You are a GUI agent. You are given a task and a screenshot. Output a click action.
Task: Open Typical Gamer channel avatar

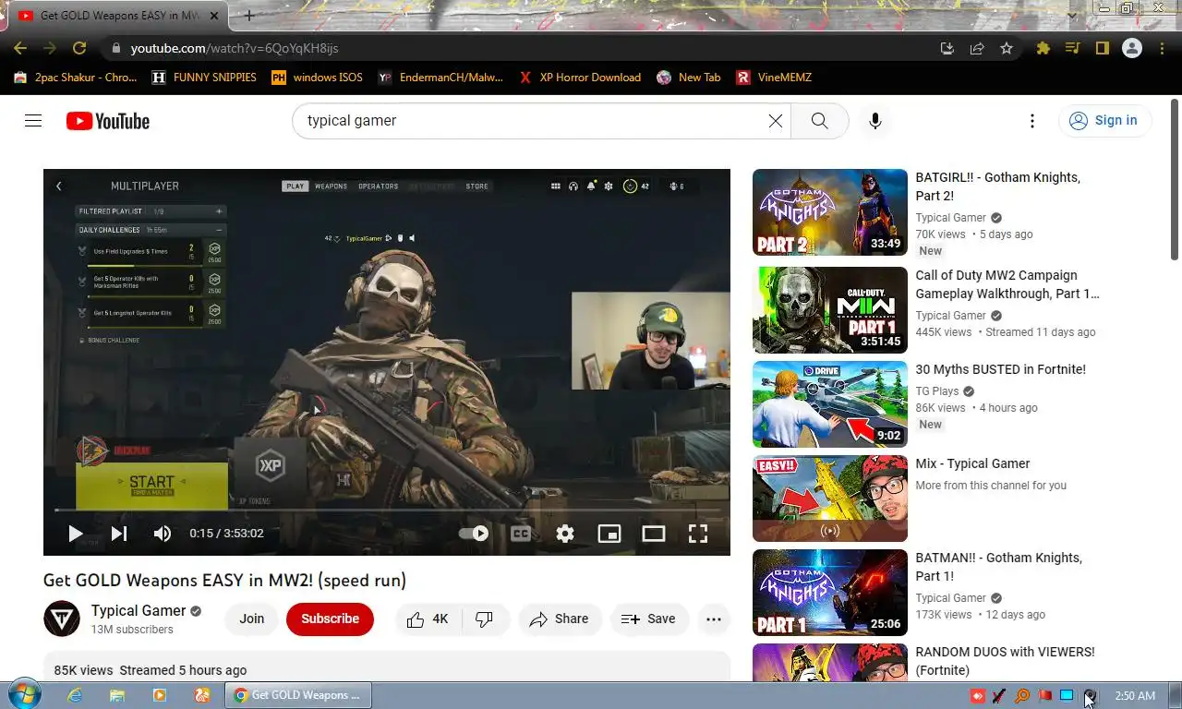62,619
